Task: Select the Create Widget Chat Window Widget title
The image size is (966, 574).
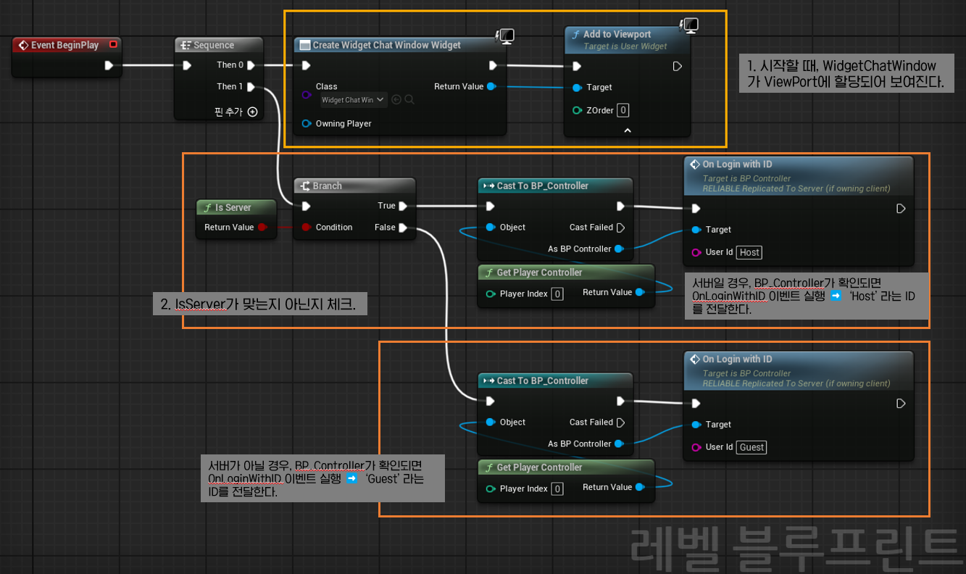Action: 386,45
